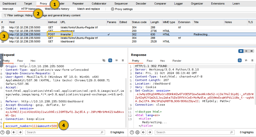Open the filter settings bar
Screen dimensions: 256x137
[128, 15]
